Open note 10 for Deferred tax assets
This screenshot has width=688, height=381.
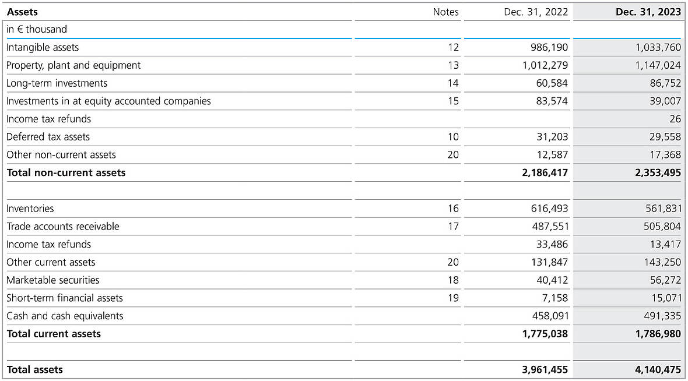coord(453,137)
